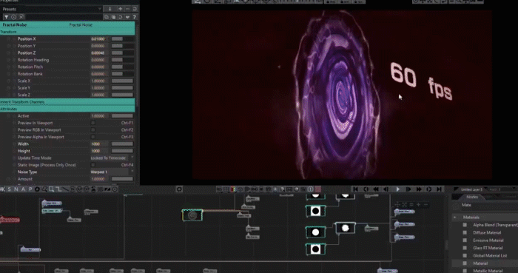
Task: Switch to the Nodes tab
Action: [x=472, y=197]
